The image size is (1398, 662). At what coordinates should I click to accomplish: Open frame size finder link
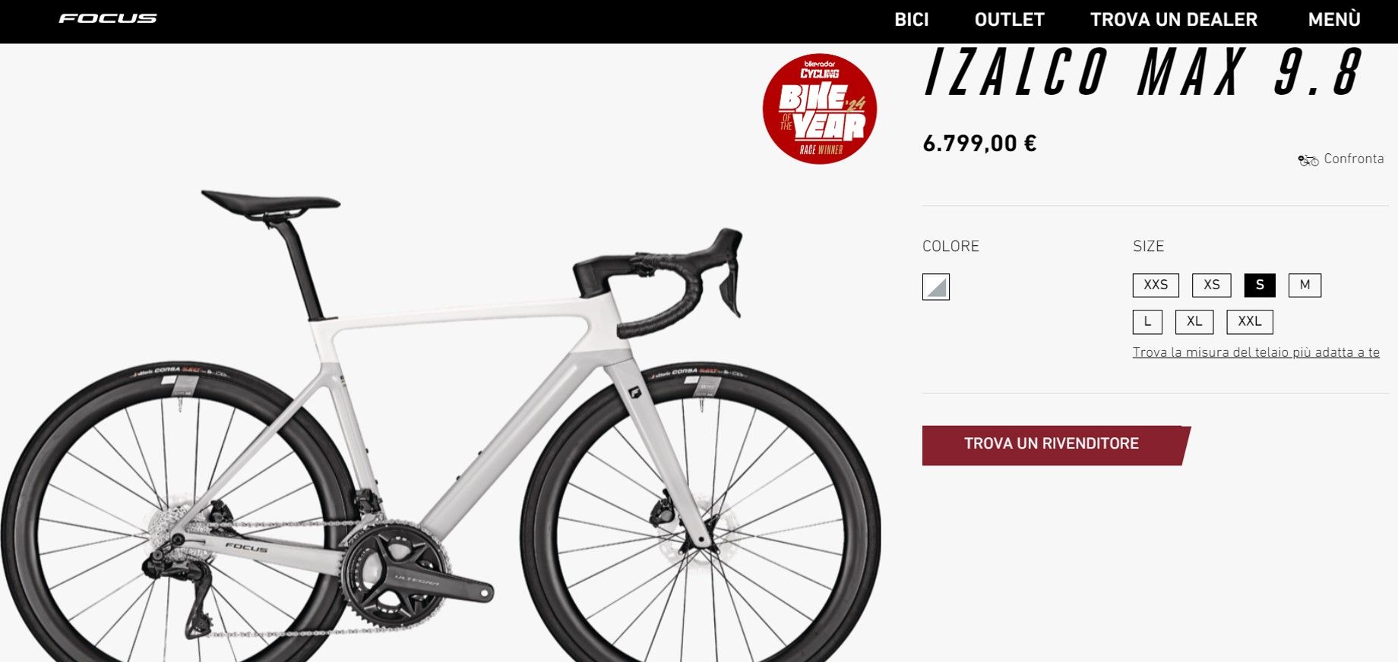(x=1256, y=352)
